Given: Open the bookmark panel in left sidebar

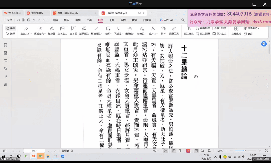Looking at the screenshot, I should [5, 45].
